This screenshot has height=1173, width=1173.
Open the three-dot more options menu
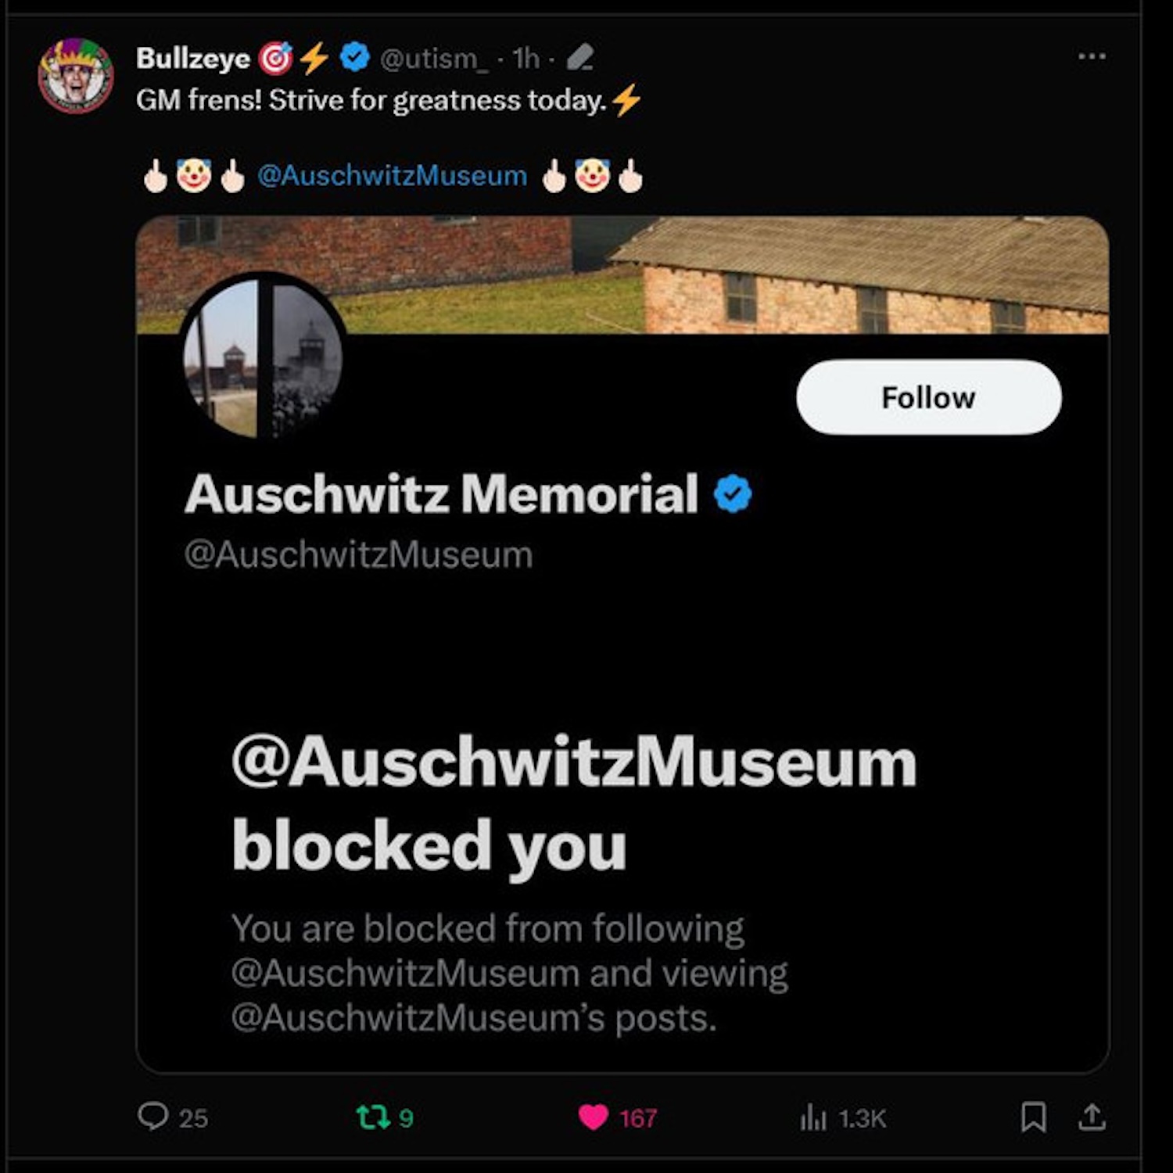coord(1091,56)
